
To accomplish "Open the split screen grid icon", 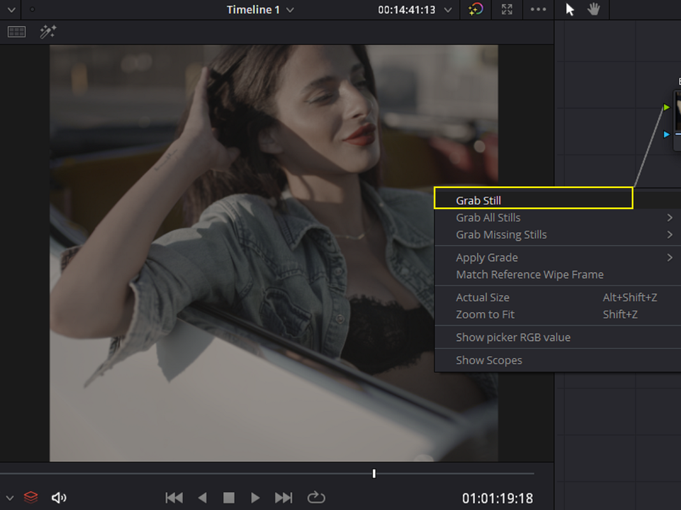I will (x=17, y=32).
